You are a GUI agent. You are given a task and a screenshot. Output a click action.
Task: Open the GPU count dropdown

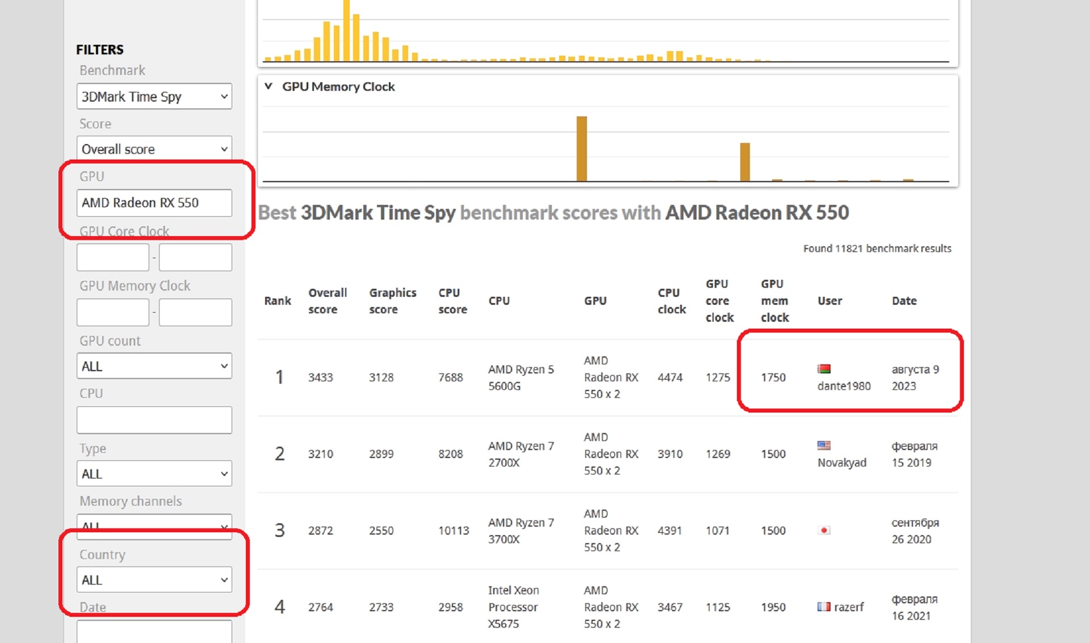click(x=154, y=366)
